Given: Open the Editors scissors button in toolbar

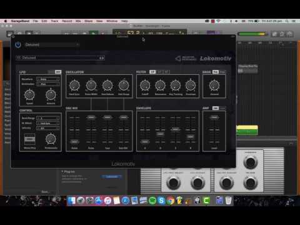Looking at the screenshot, I should pyautogui.click(x=36, y=34).
